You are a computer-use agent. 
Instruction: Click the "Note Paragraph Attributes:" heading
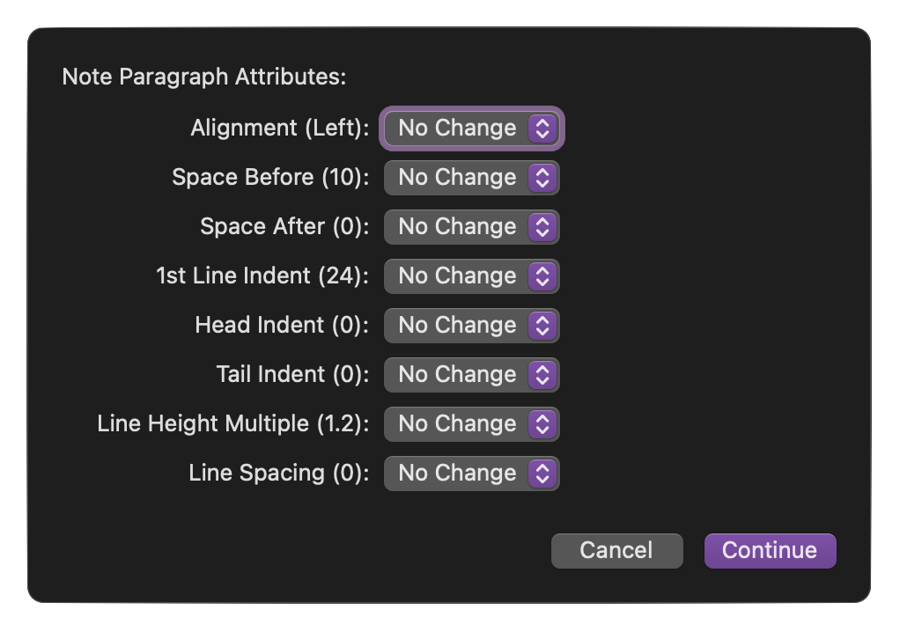204,77
